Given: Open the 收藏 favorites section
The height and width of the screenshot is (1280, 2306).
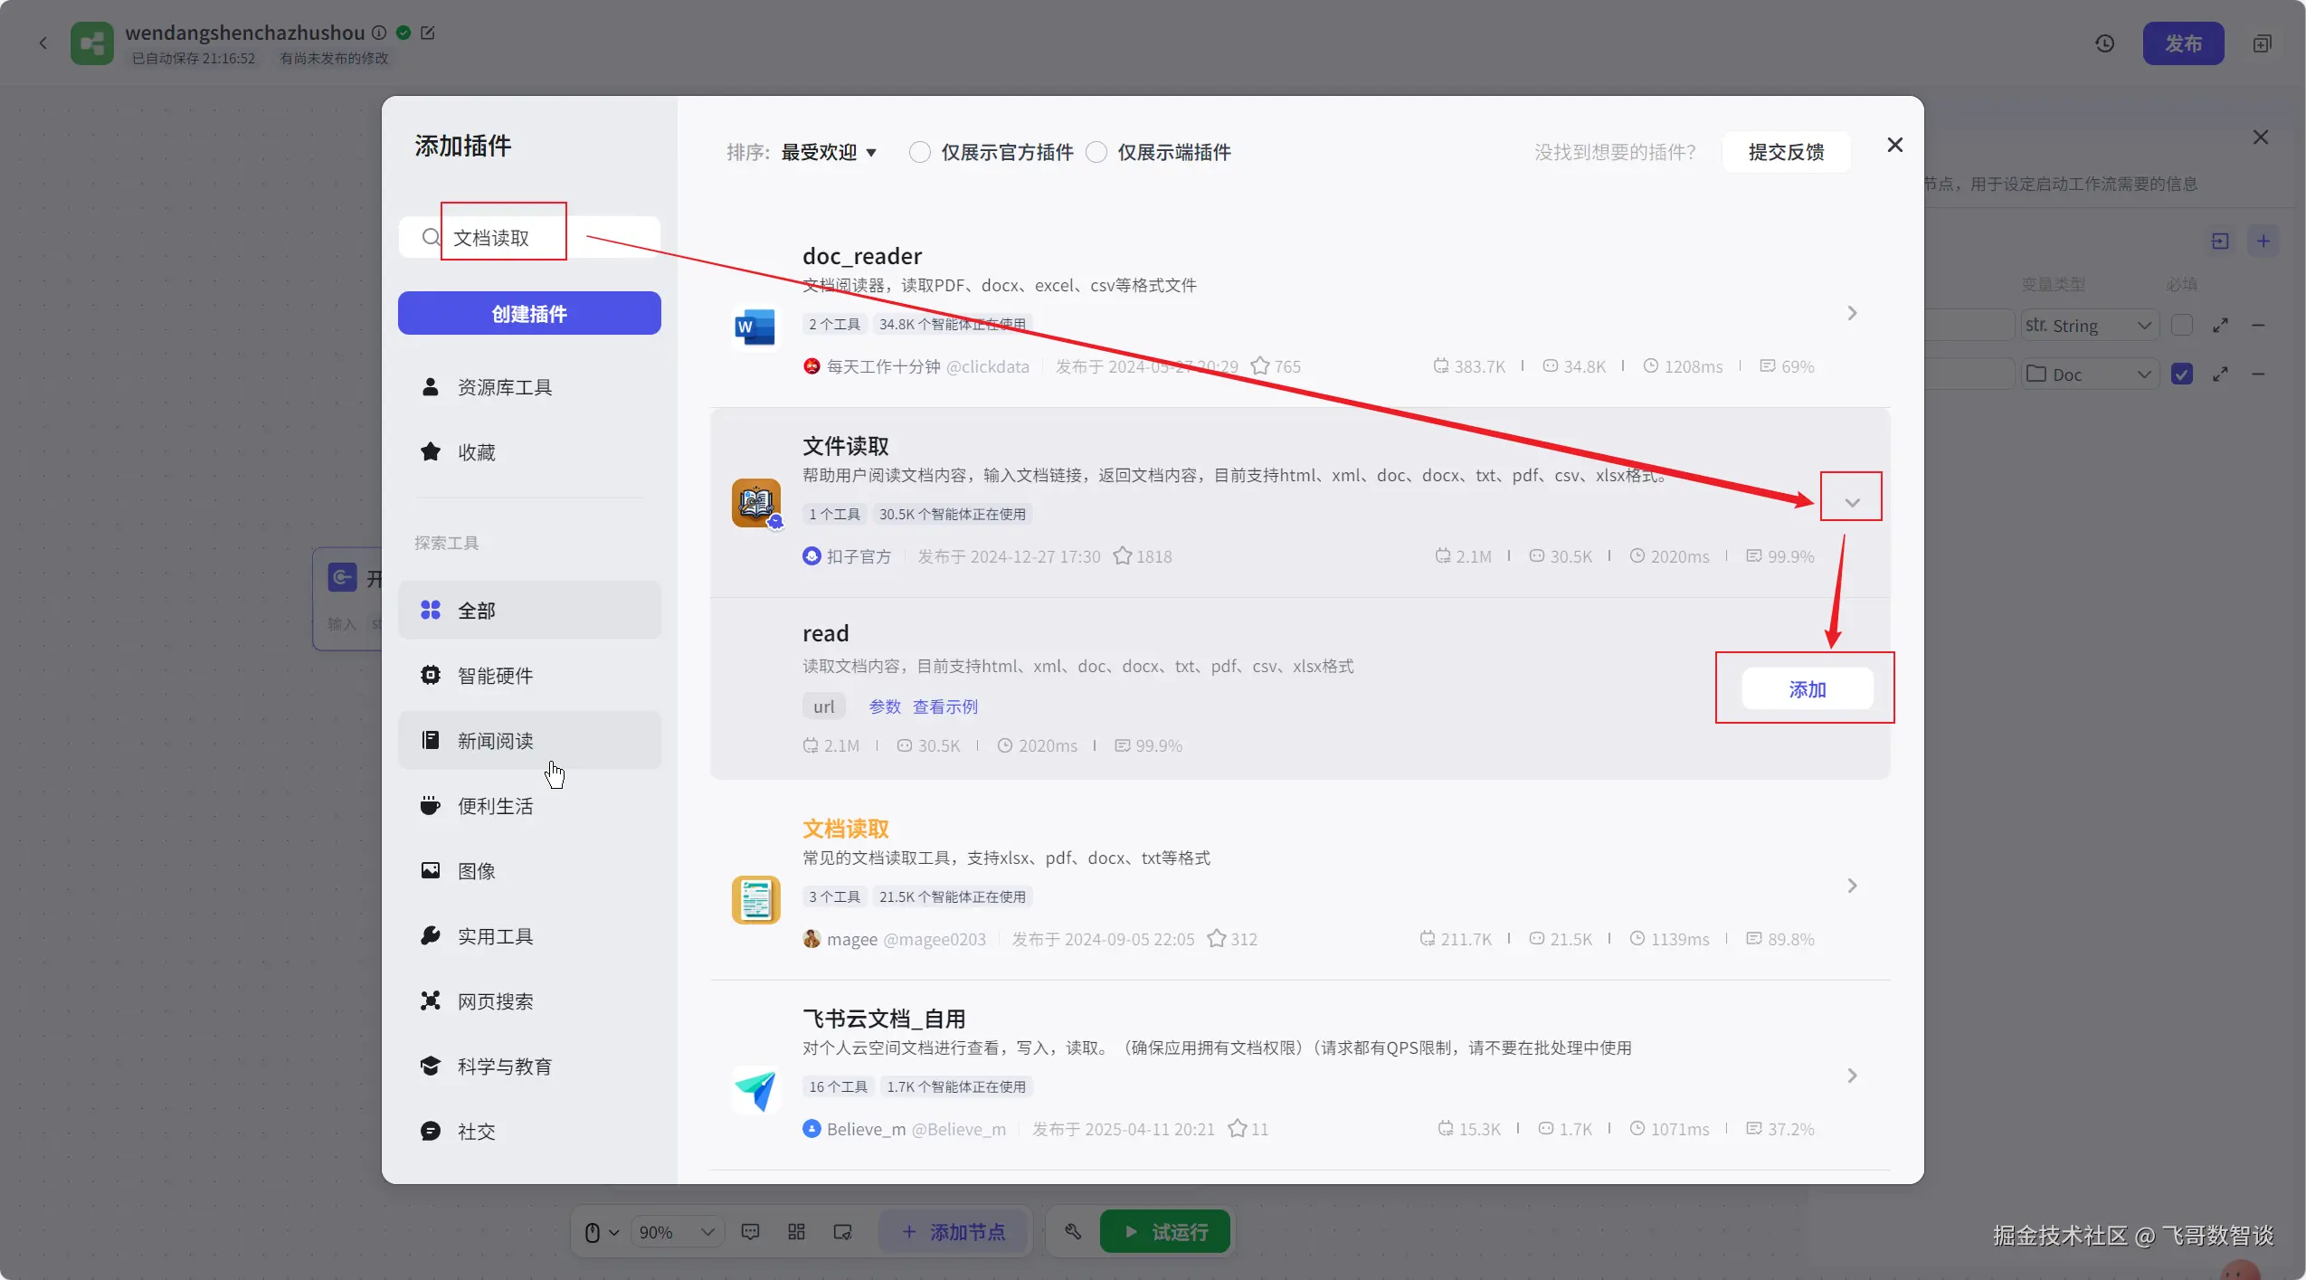Looking at the screenshot, I should click(x=476, y=452).
